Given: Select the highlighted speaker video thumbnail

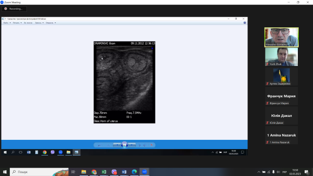Looking at the screenshot, I should click(282, 37).
